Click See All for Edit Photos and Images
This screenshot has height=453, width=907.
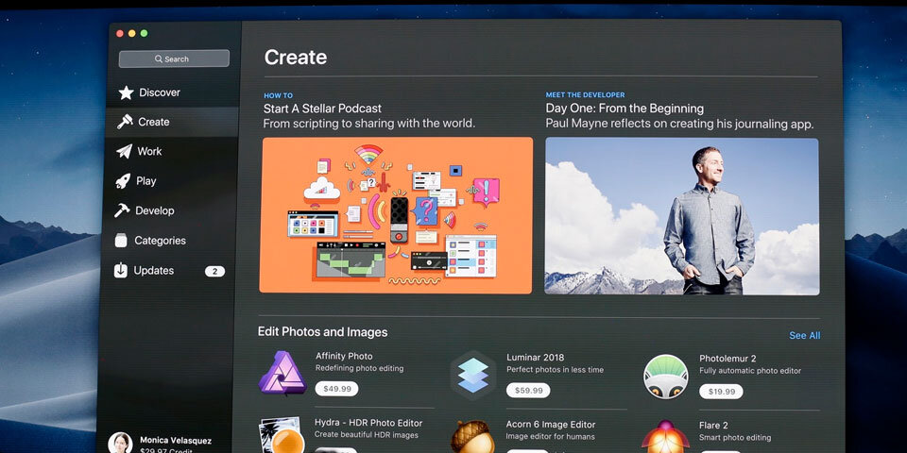click(x=805, y=336)
